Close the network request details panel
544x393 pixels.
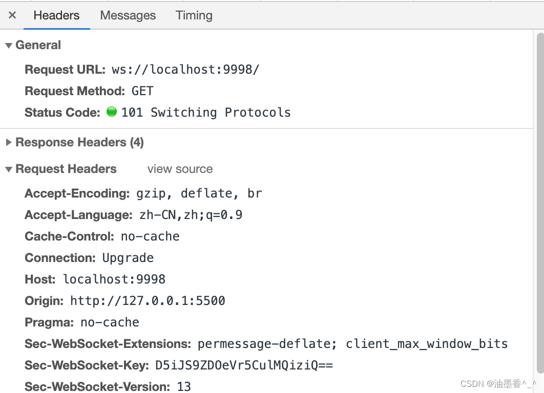point(12,15)
